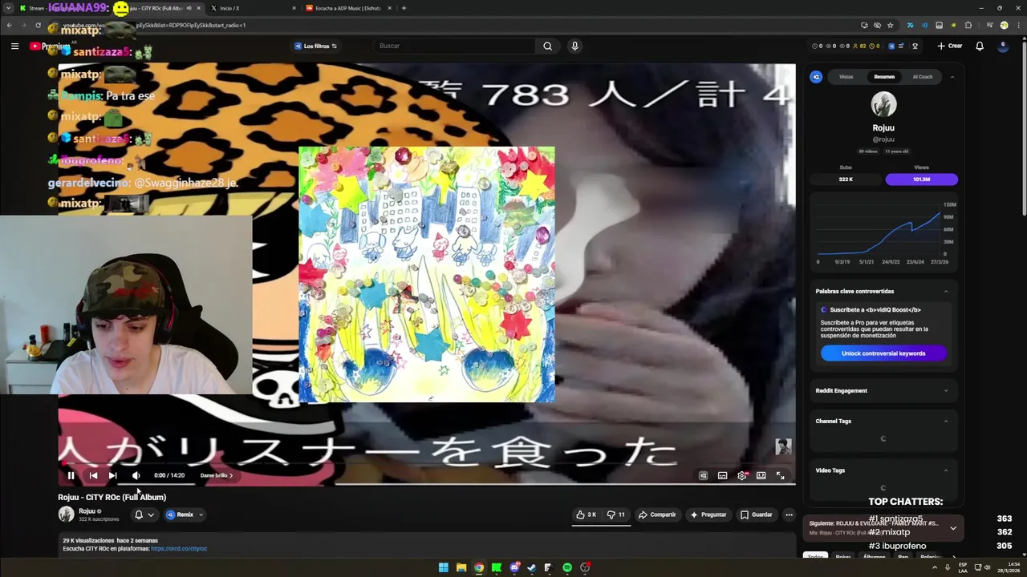Switch to the Resumen tab in vidIQ
1027x577 pixels.
pos(884,77)
